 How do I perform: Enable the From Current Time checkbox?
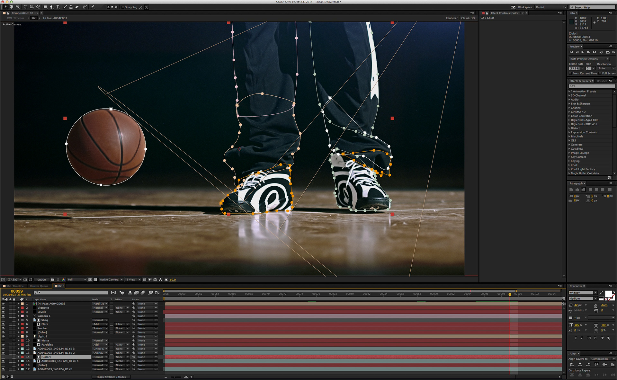point(570,73)
